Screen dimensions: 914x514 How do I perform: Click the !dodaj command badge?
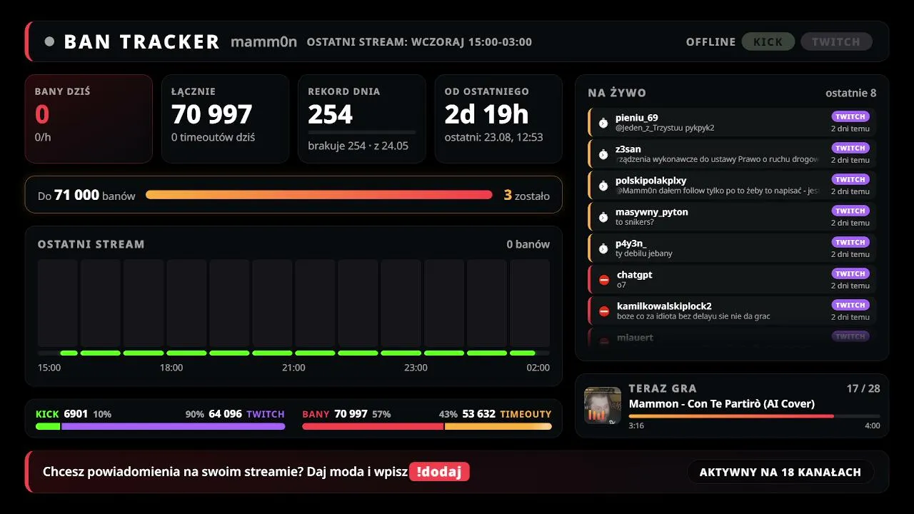tap(439, 472)
